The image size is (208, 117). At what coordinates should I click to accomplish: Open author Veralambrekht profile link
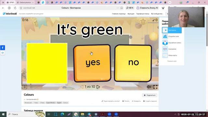(32, 99)
